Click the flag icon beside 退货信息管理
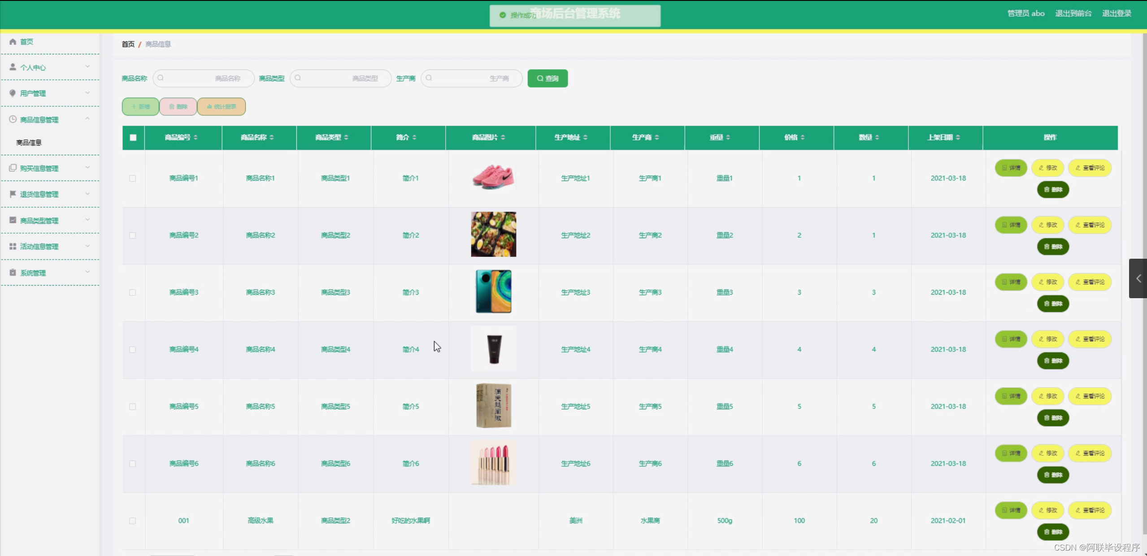The image size is (1147, 556). click(13, 194)
